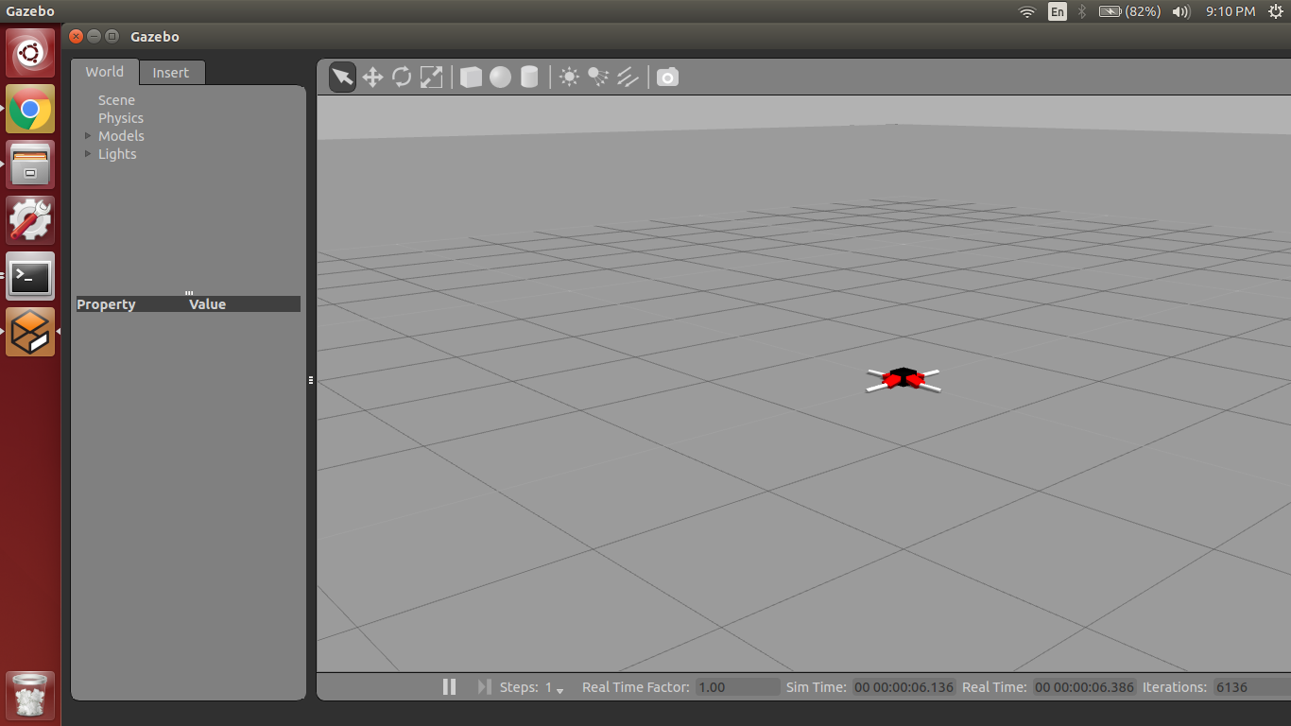Select Physics in the world tree
The width and height of the screenshot is (1291, 726).
coord(121,118)
